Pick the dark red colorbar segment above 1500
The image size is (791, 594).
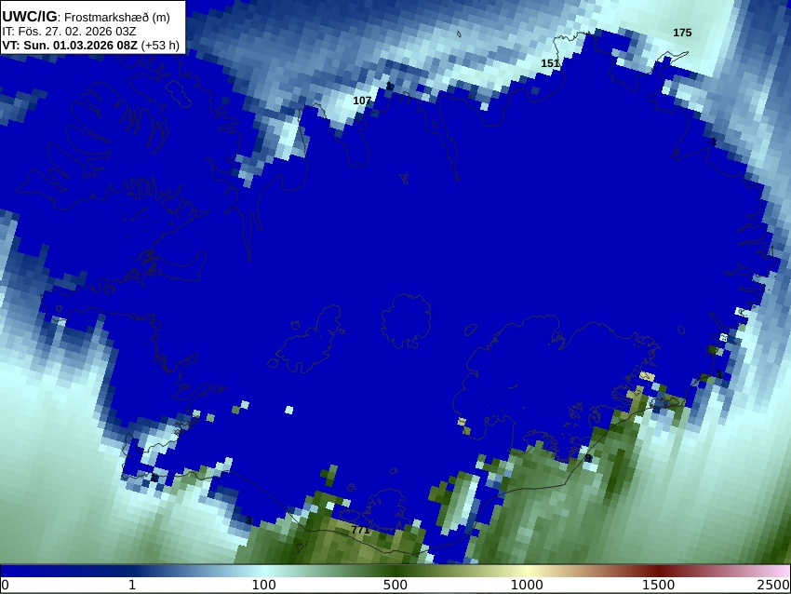[x=658, y=571]
